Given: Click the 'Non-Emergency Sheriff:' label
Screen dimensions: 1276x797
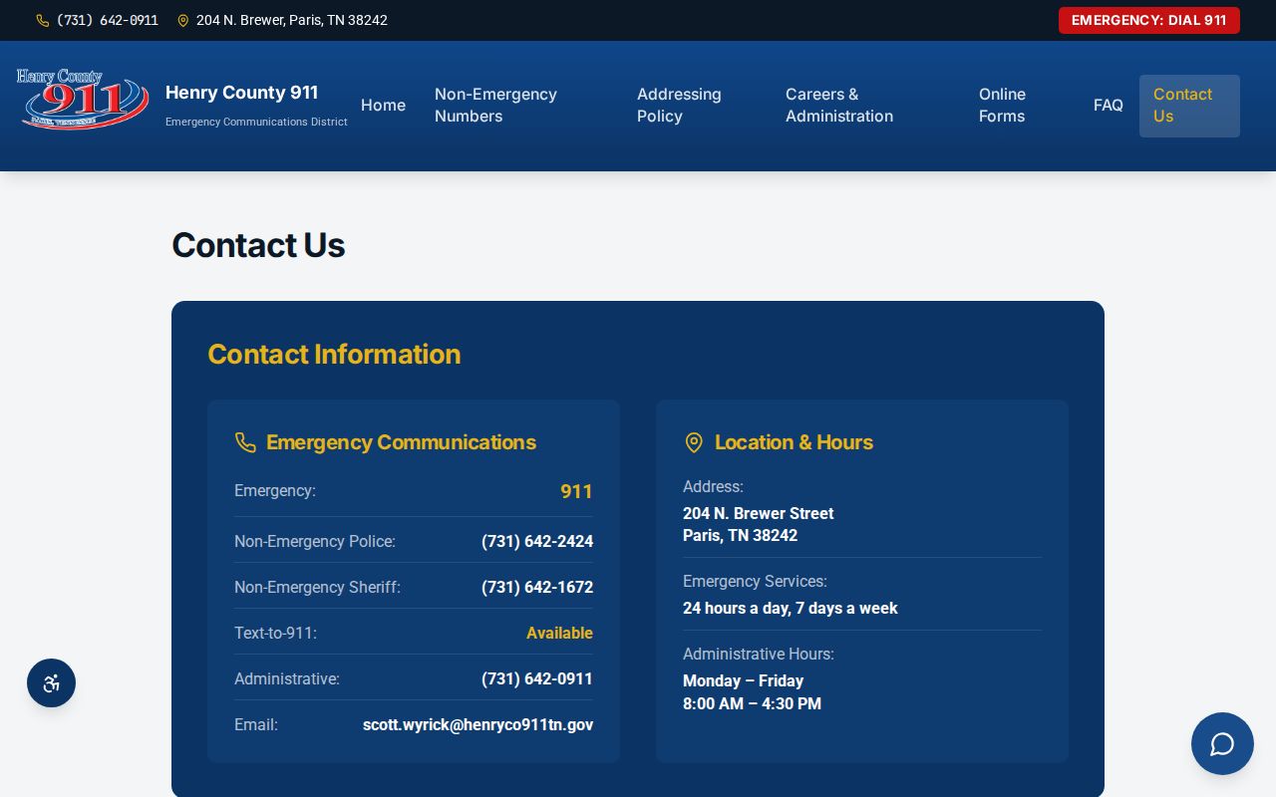Looking at the screenshot, I should [x=317, y=588].
